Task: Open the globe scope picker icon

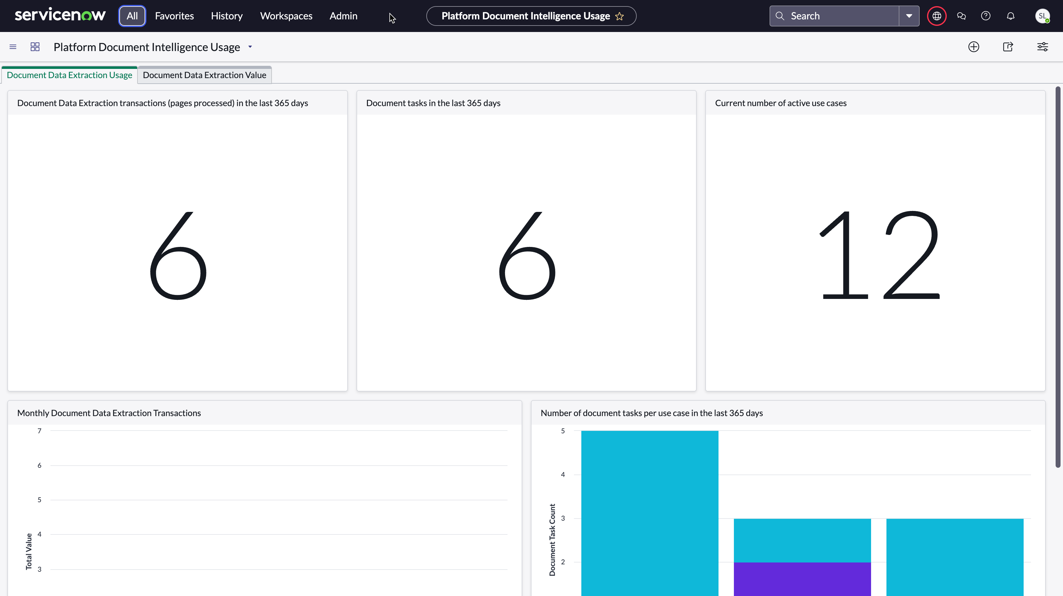Action: tap(937, 16)
